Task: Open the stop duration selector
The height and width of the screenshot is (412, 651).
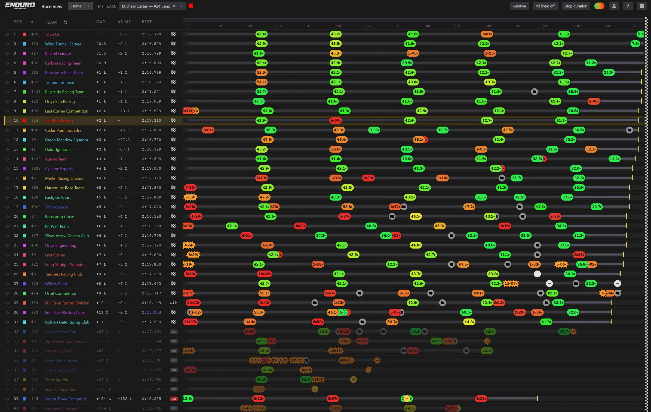Action: coord(576,6)
